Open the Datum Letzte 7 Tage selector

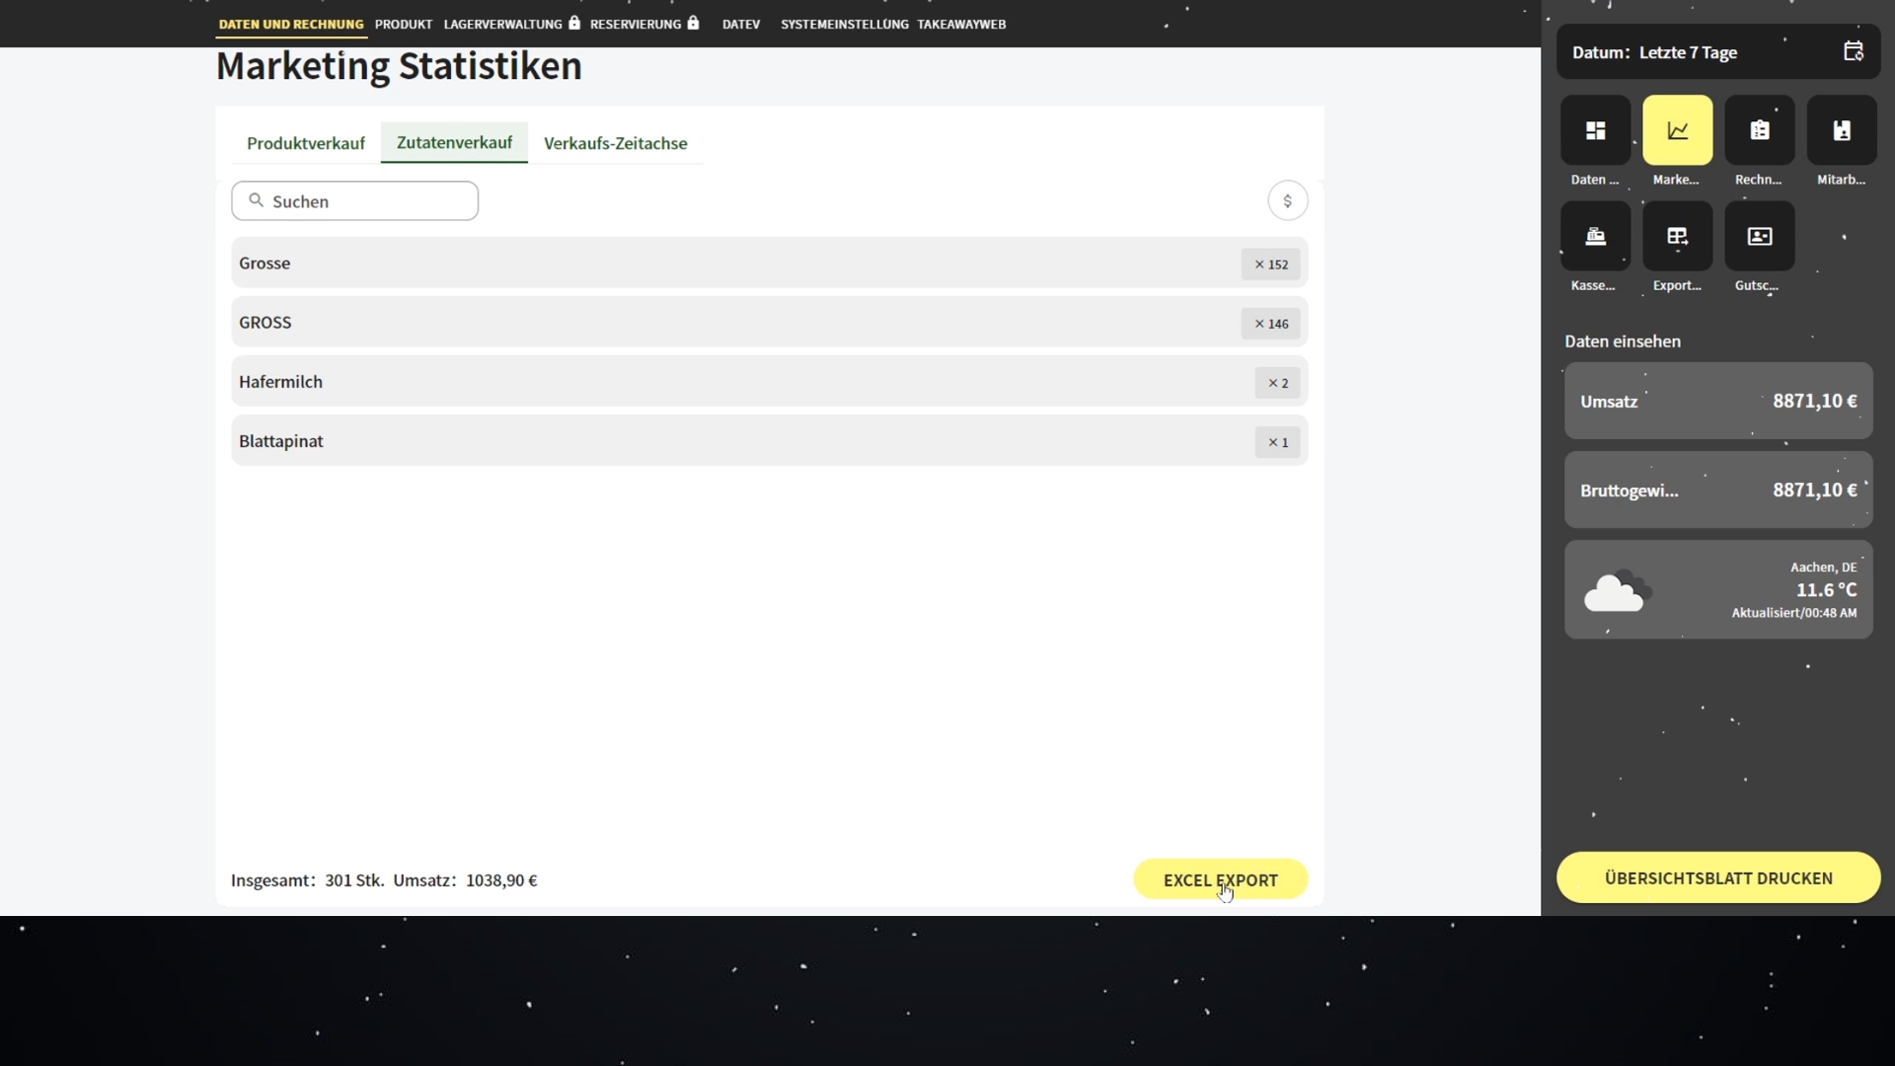(1688, 52)
